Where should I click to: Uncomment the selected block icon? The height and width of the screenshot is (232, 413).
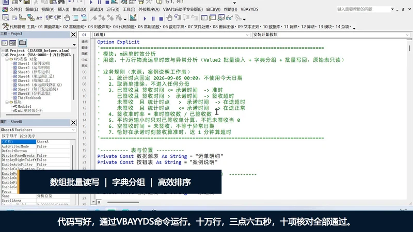tap(84, 18)
